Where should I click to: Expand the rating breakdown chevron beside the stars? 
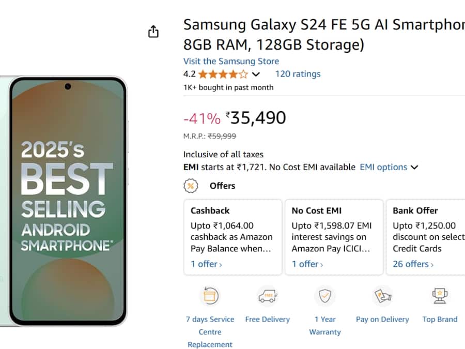click(256, 74)
